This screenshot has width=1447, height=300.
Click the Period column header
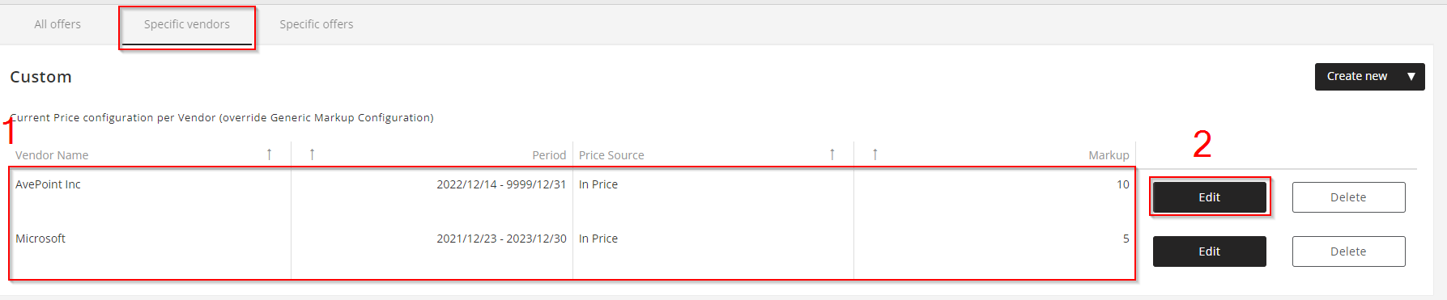(x=549, y=155)
